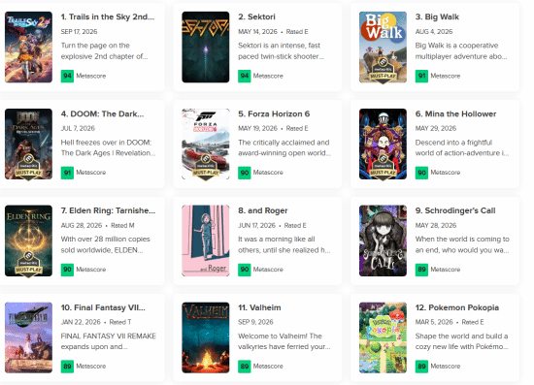
Task: Click the Elden Ring description text
Action: 105,244
